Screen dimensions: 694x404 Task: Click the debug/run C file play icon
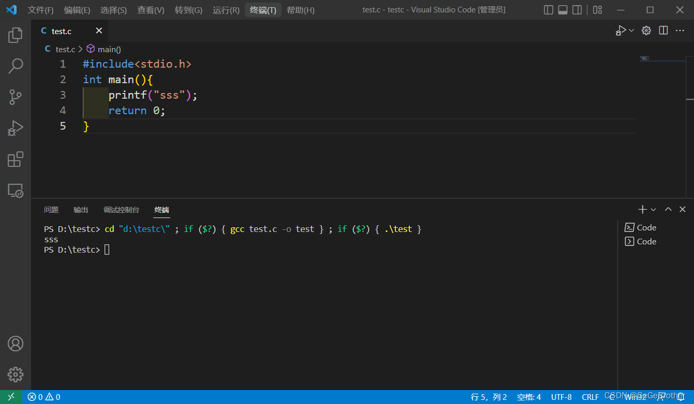(x=621, y=30)
